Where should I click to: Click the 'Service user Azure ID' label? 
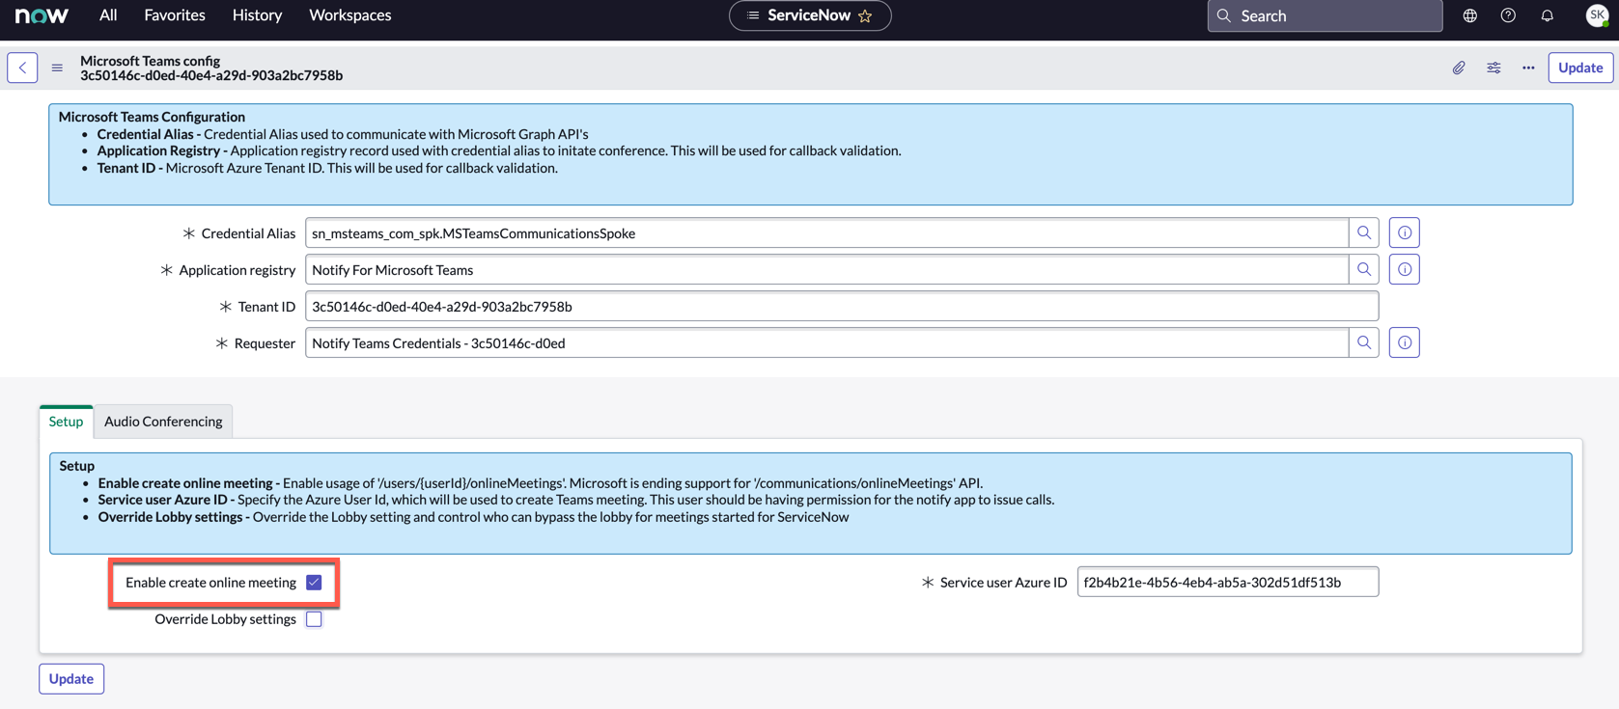point(1003,583)
